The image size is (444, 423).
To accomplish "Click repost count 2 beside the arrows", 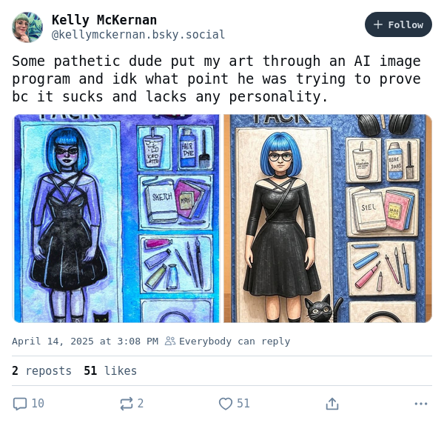I will (141, 404).
